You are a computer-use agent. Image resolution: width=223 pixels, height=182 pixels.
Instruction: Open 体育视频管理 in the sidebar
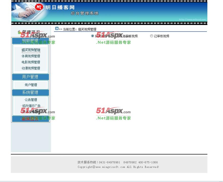31,56
